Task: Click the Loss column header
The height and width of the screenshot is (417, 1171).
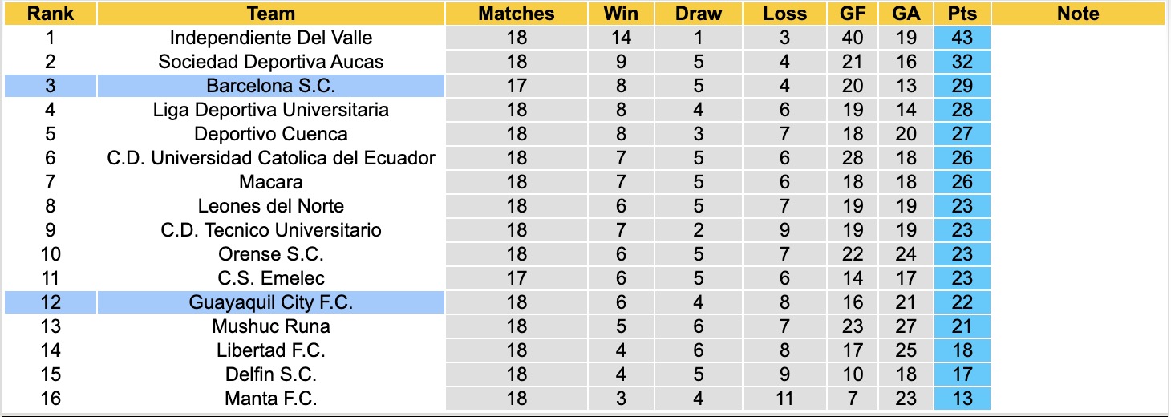Action: [x=784, y=14]
